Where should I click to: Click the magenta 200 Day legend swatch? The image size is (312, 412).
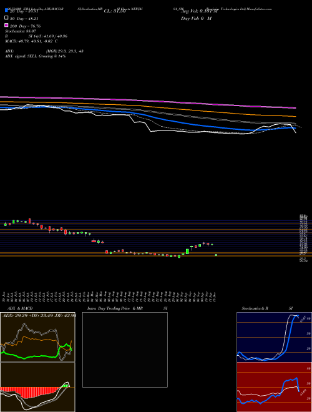click(x=6, y=25)
